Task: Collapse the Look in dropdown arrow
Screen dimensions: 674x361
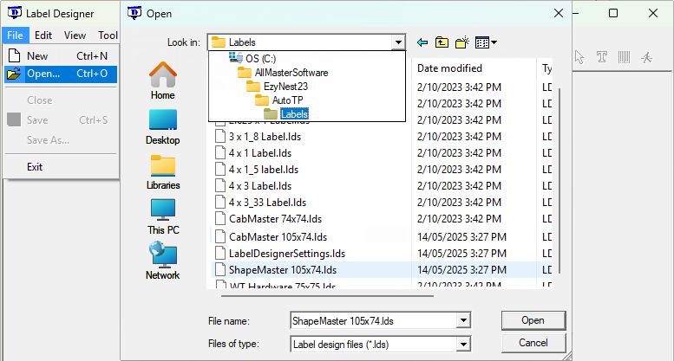Action: pos(398,42)
